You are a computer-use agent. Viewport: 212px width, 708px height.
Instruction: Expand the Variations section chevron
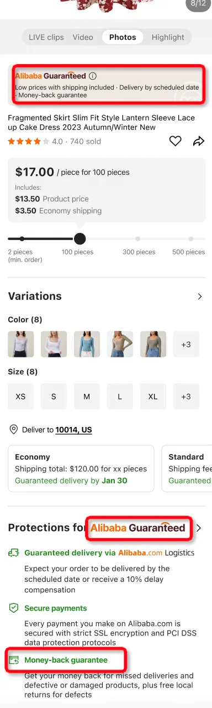click(200, 296)
